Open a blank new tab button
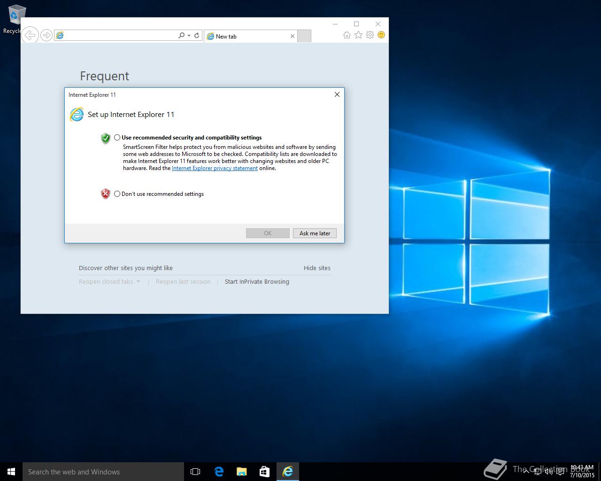Image resolution: width=601 pixels, height=481 pixels. (x=304, y=36)
